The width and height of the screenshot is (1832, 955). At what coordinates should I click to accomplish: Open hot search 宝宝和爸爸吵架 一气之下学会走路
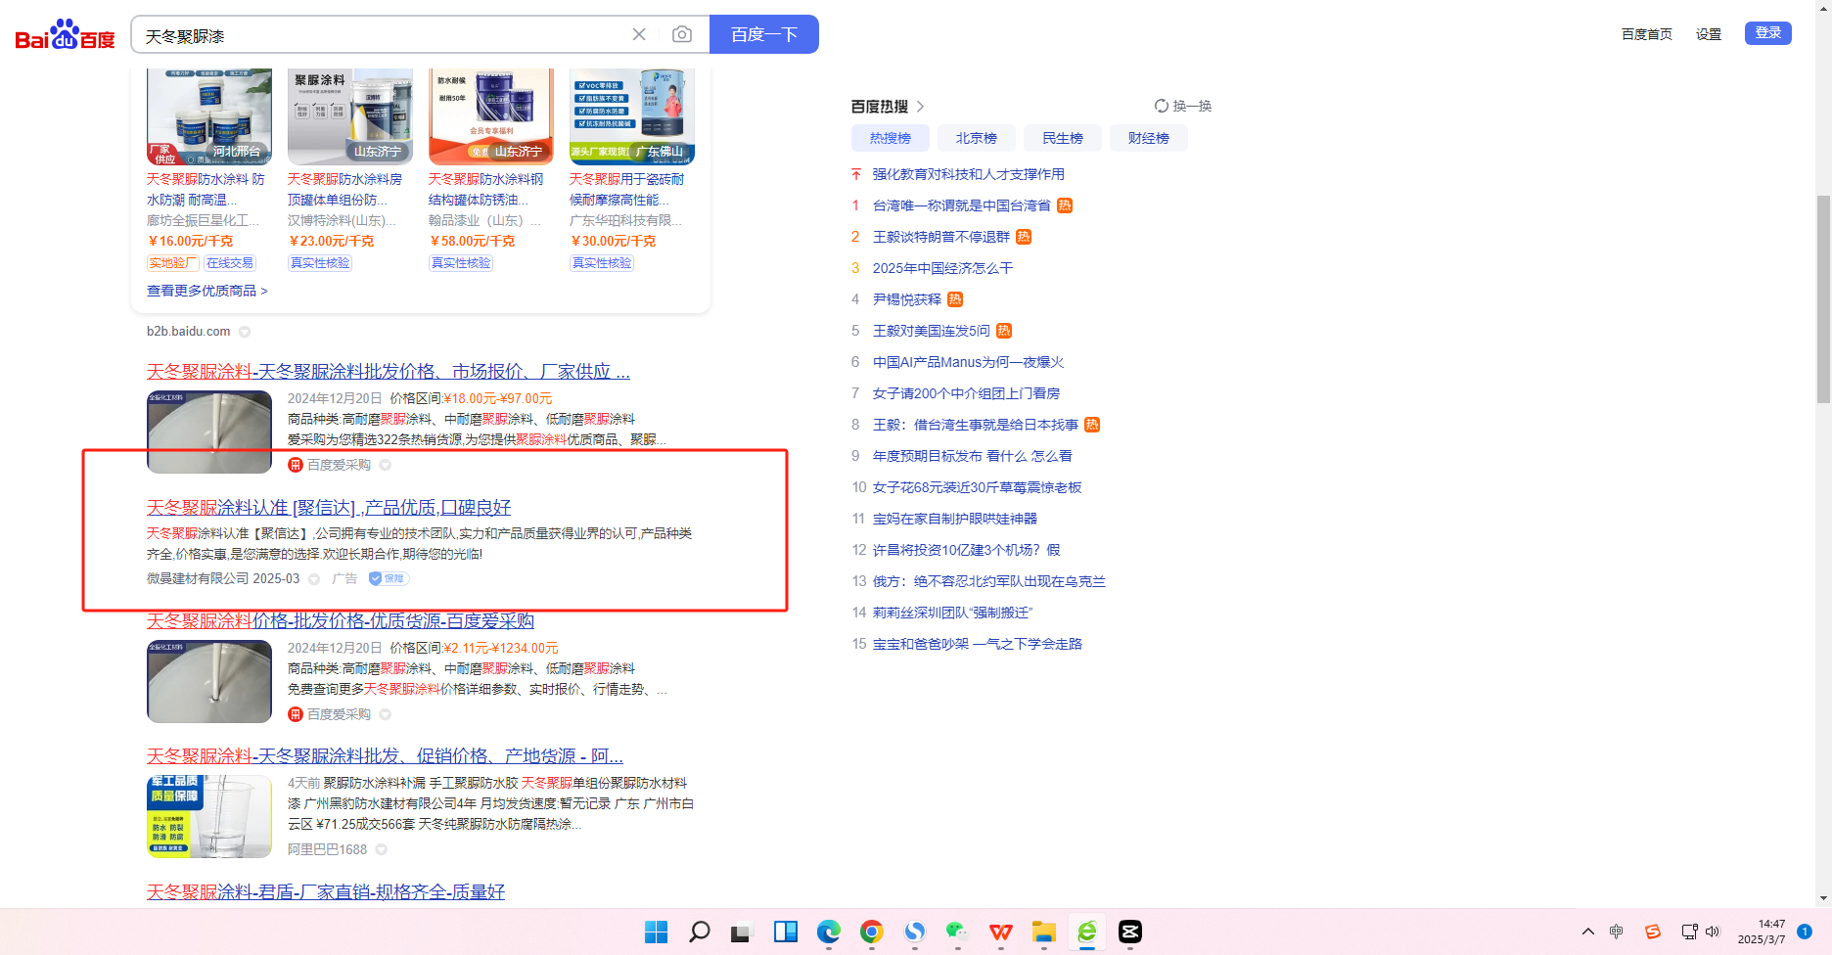[978, 644]
